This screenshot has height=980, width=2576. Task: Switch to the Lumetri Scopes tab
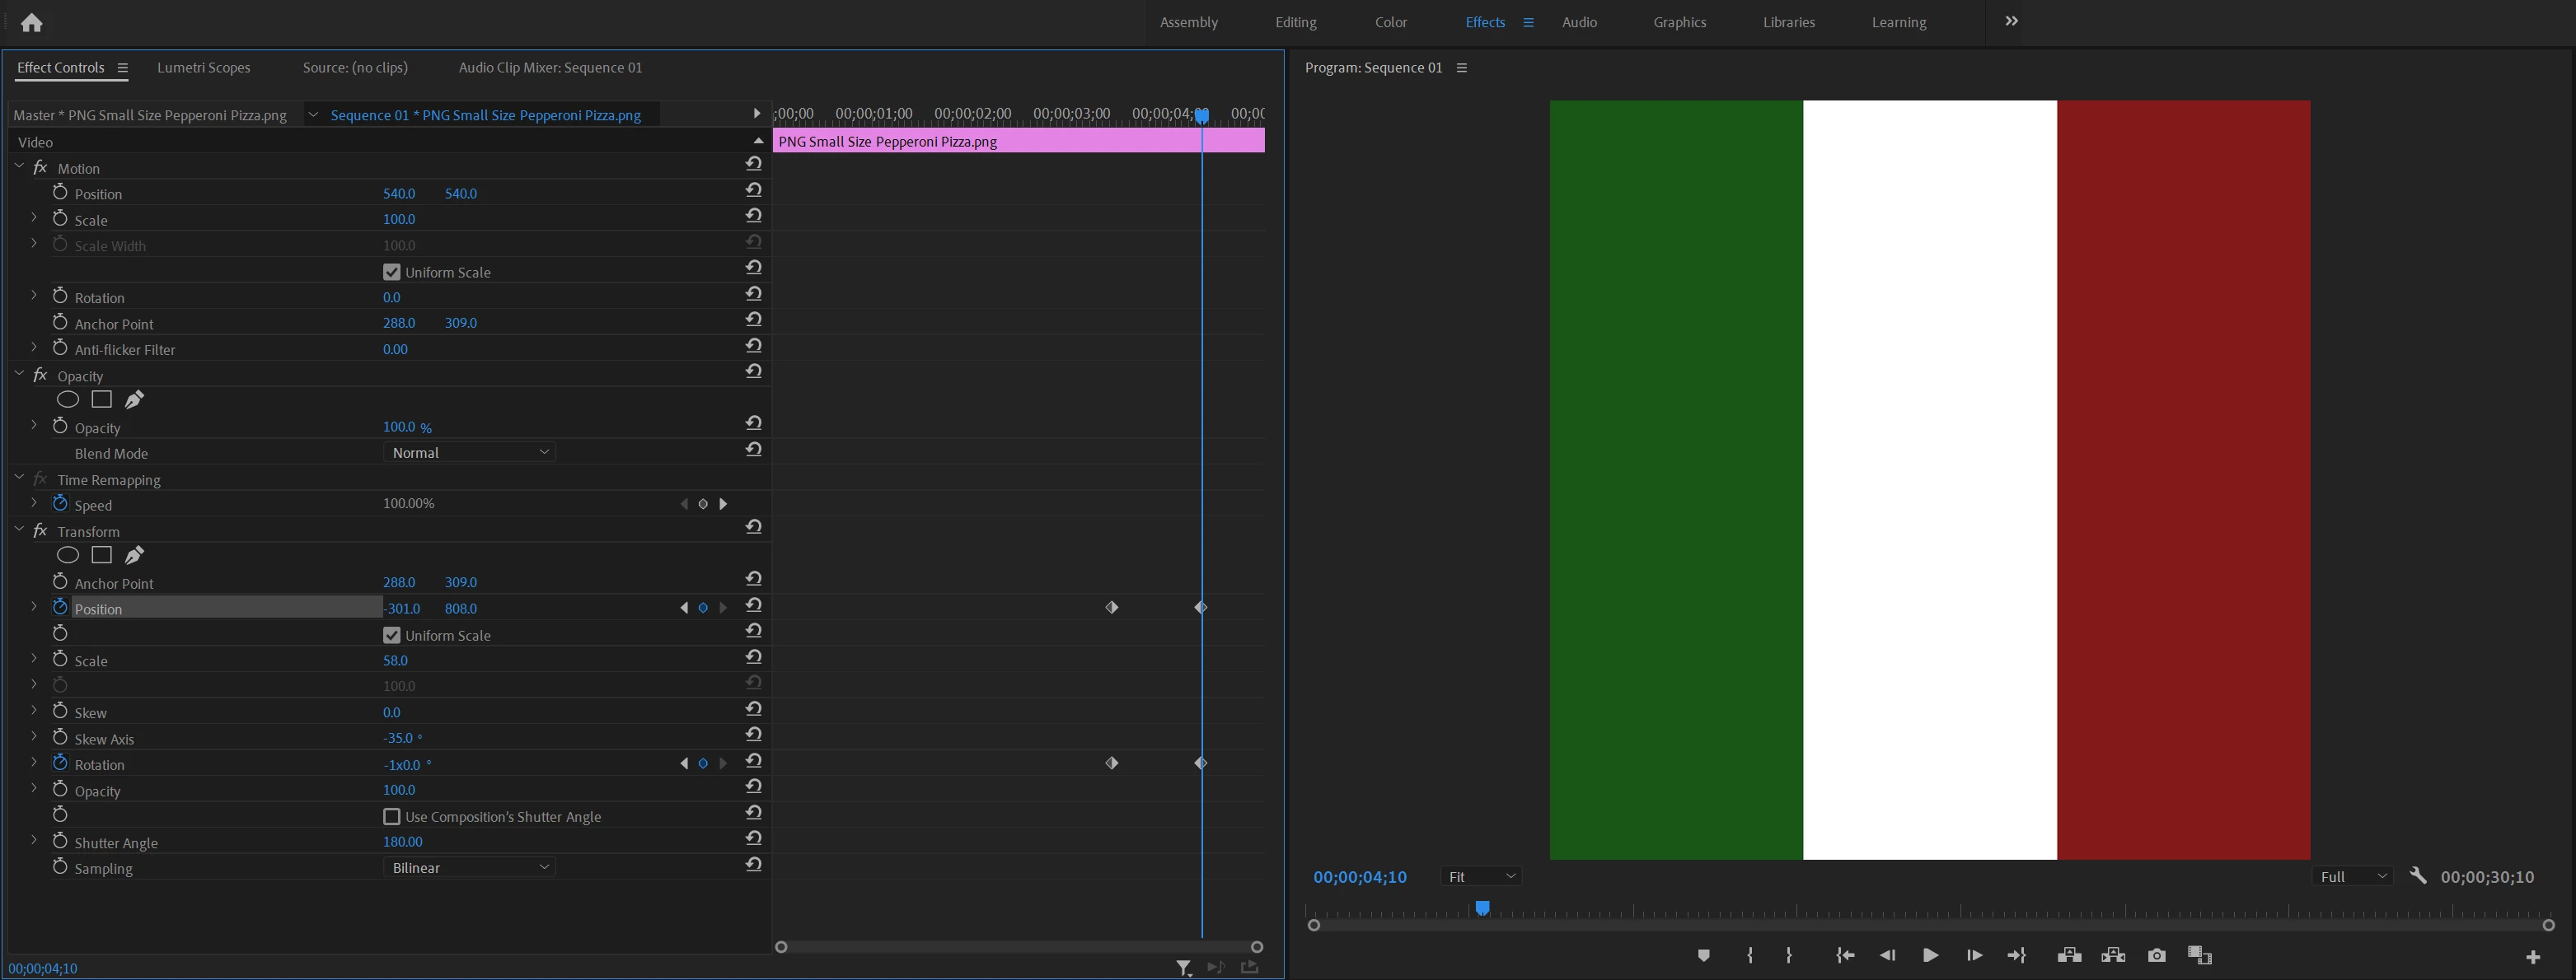pyautogui.click(x=203, y=68)
